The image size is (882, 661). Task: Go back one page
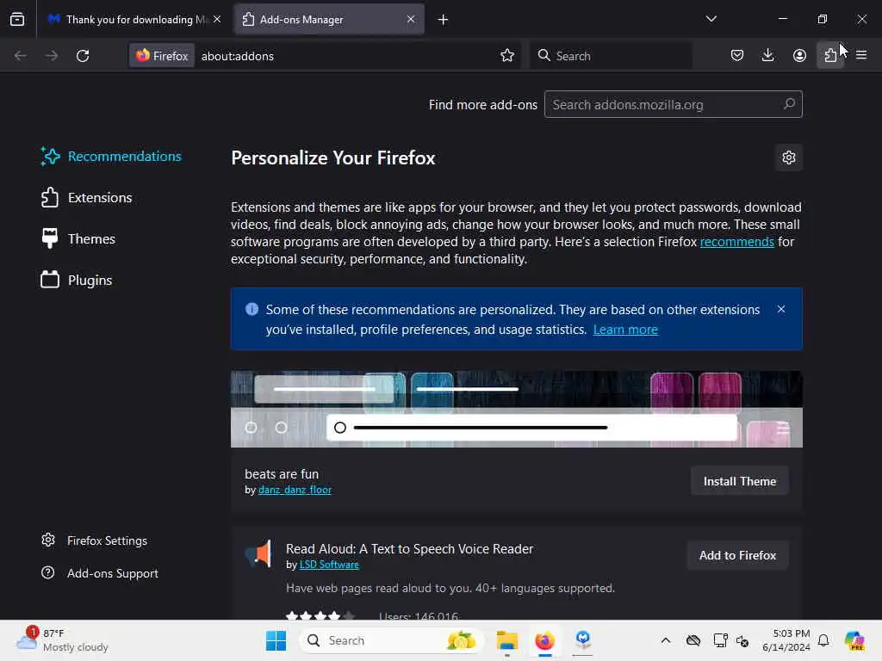click(21, 56)
